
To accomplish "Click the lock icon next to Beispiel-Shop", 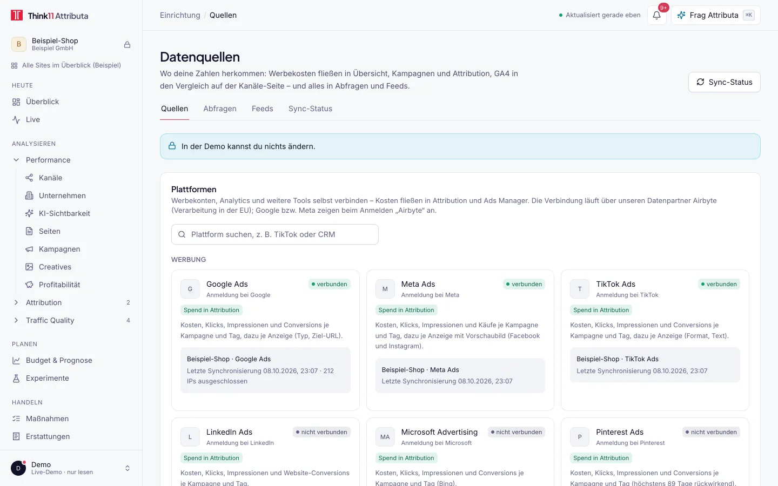I will click(128, 45).
